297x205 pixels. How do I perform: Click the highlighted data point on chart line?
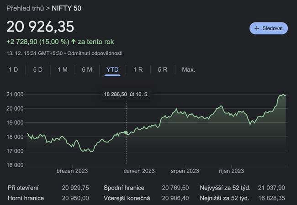coord(126,132)
